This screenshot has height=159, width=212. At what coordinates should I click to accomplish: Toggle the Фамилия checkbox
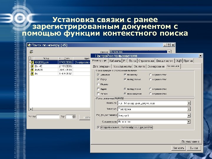tap(98, 74)
